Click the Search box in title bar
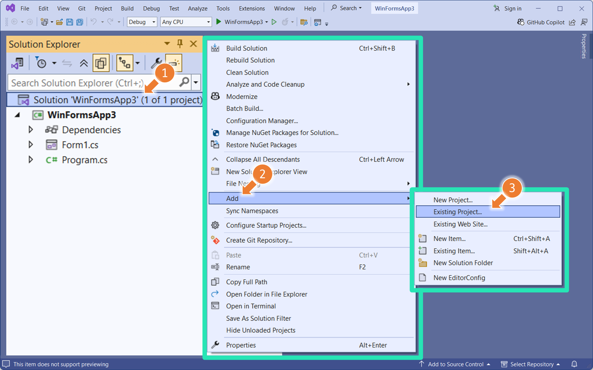Viewport: 593px width, 370px height. click(x=346, y=8)
